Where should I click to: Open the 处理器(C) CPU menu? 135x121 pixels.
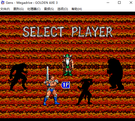pyautogui.click(x=34, y=9)
